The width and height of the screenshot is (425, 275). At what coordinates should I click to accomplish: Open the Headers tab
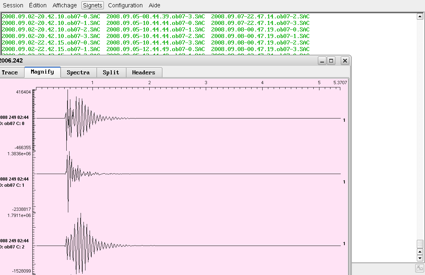coord(144,72)
